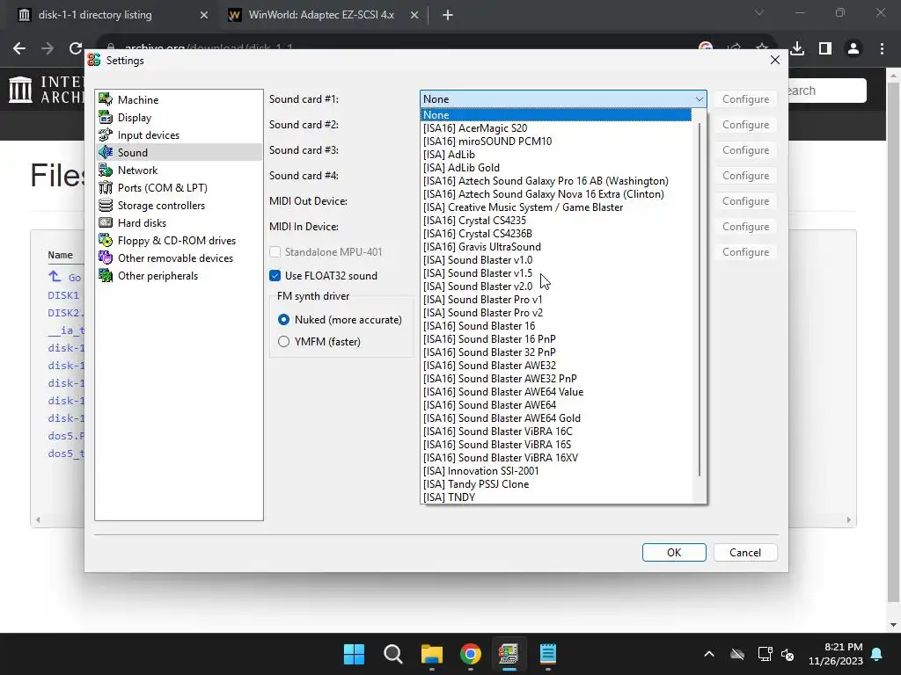Close the Settings dialog with X
Screen dimensions: 901x675
[774, 60]
